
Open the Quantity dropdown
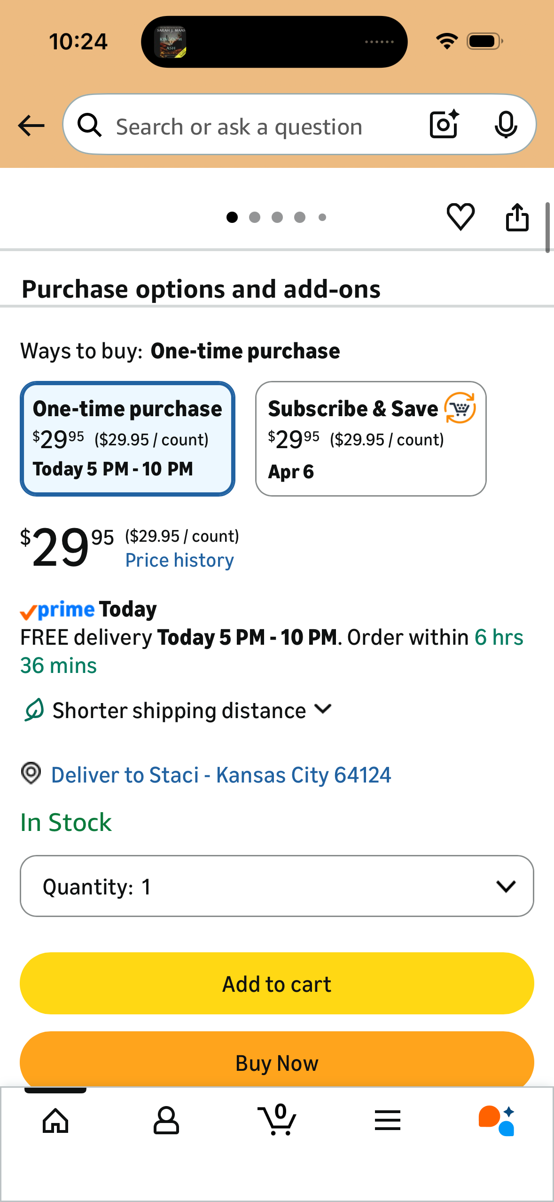click(x=277, y=886)
